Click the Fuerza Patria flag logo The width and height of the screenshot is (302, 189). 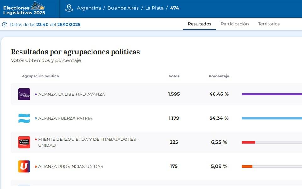point(24,118)
